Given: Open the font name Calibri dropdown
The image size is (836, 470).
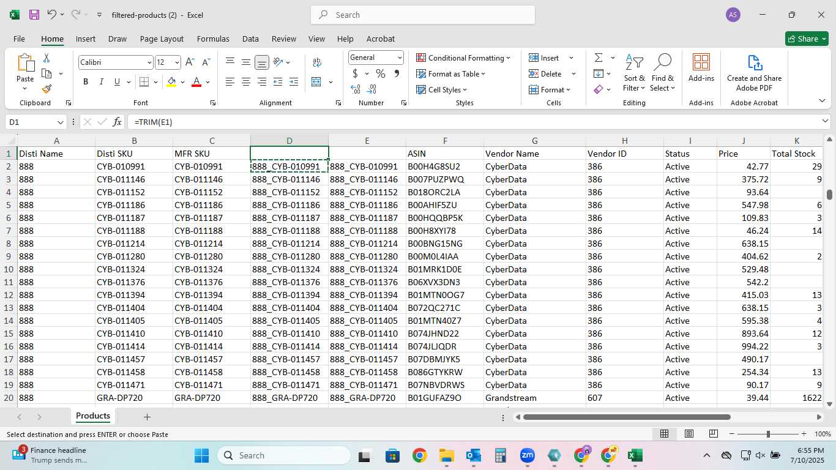Looking at the screenshot, I should click(149, 62).
